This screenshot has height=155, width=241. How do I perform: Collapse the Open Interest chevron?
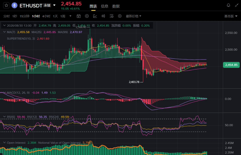[x=4, y=143]
